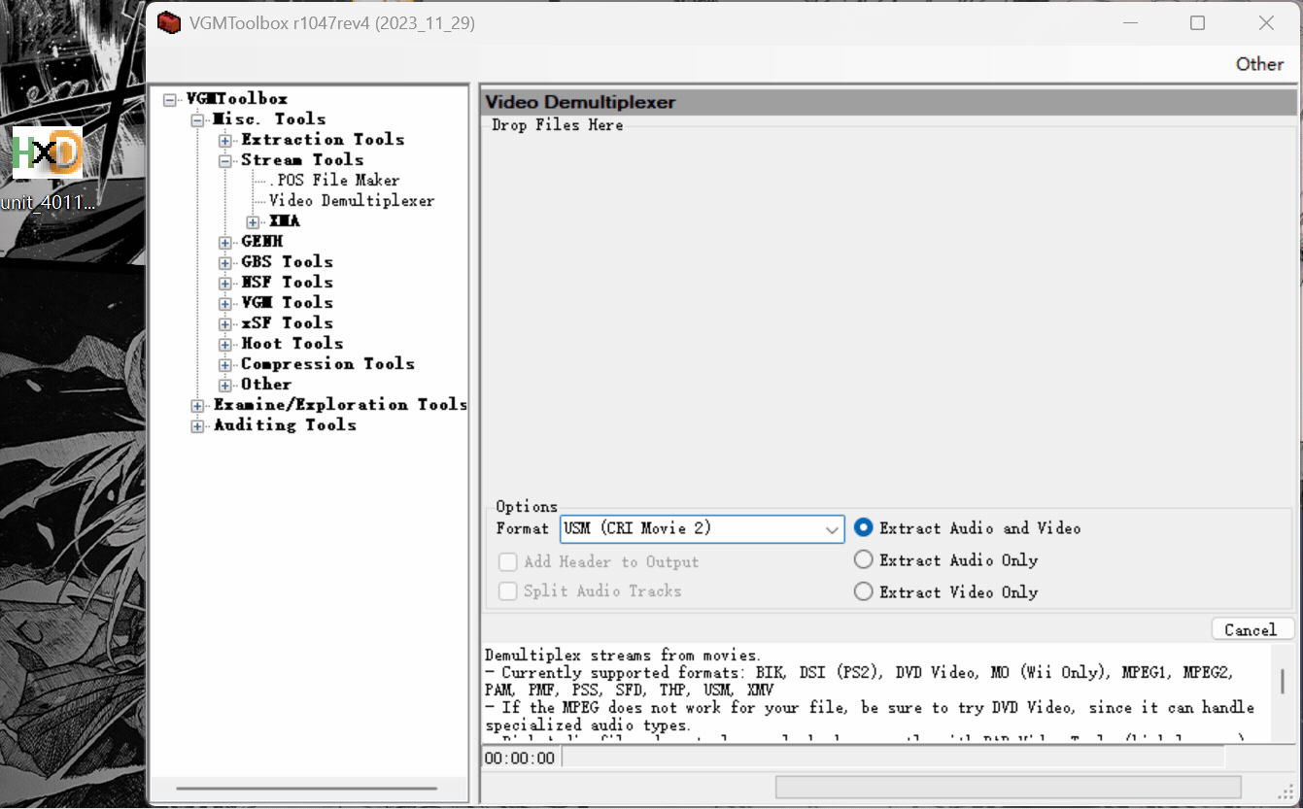This screenshot has height=809, width=1303.
Task: Click the progress bar at the window bottom
Action: click(x=1008, y=787)
